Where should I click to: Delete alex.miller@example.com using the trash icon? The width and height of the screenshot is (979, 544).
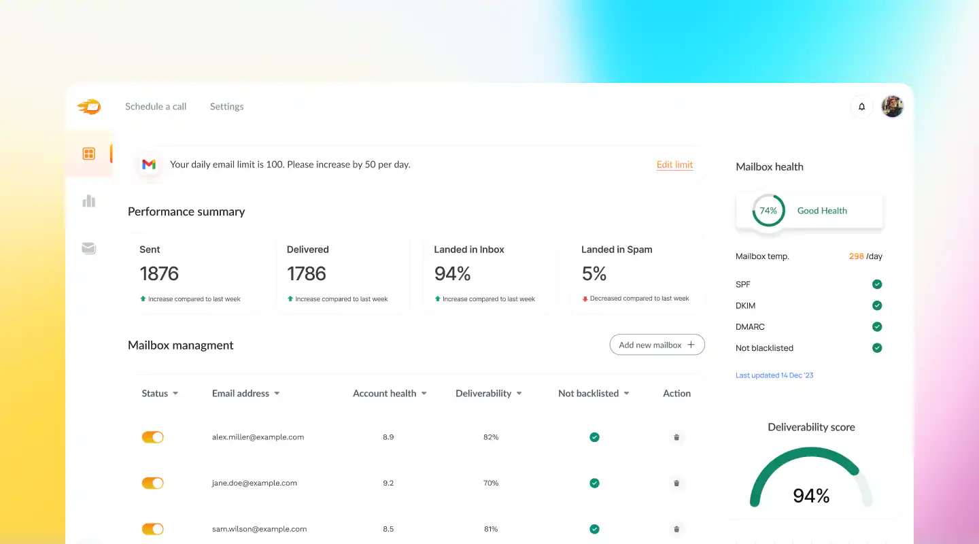coord(676,437)
